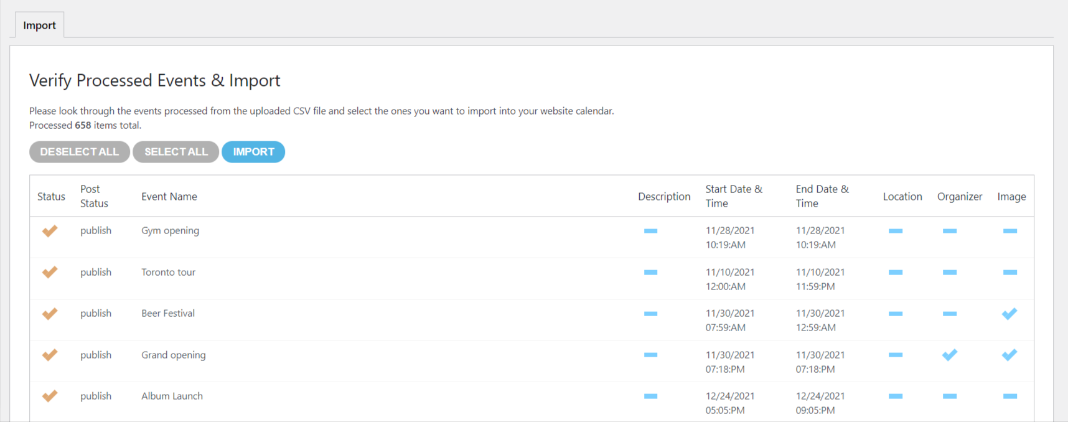Toggle selection checkmark for Toronto tour
1068x422 pixels.
[x=50, y=272]
